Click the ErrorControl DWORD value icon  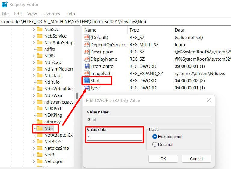(87, 66)
